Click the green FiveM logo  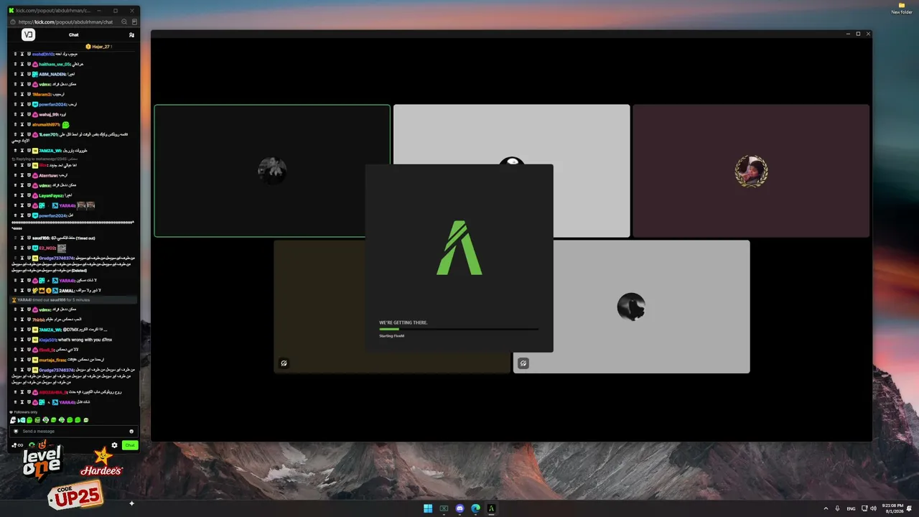click(459, 248)
